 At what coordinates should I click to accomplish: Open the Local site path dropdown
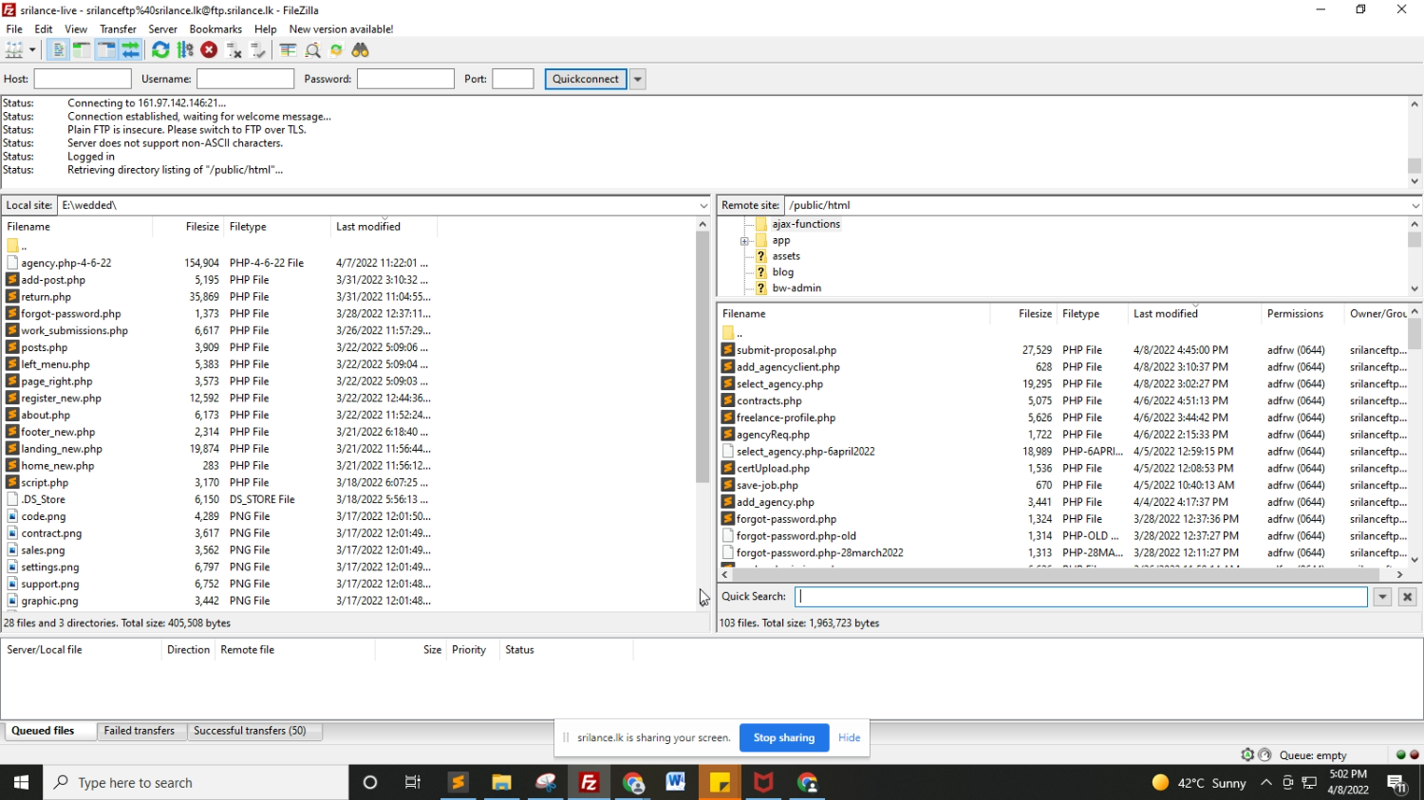click(x=703, y=205)
